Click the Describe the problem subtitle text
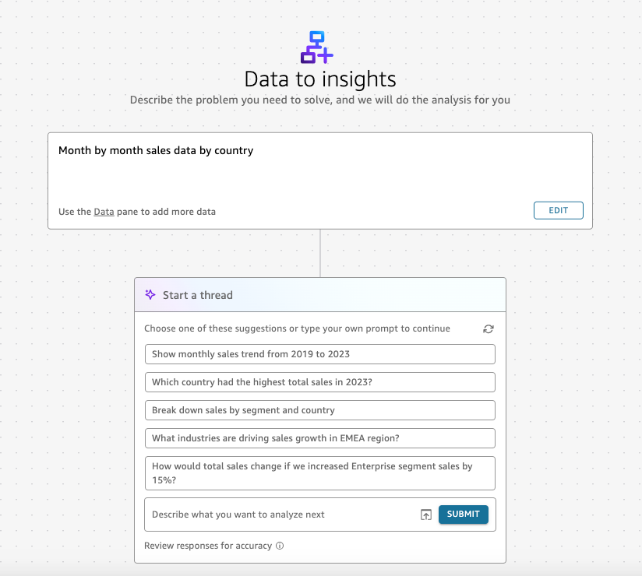Screen dimensions: 642x576 (x=320, y=100)
